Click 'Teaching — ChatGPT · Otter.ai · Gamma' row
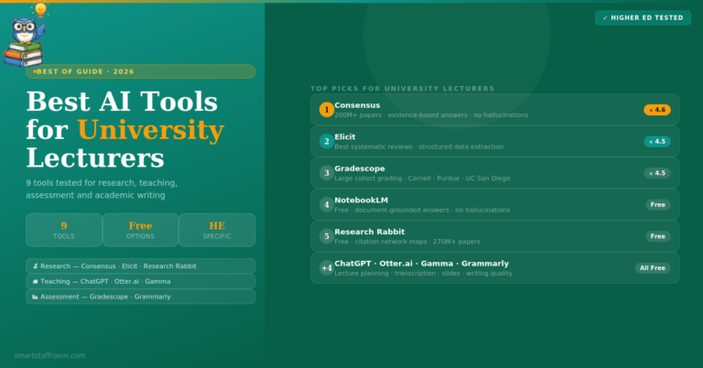703x368 pixels. pyautogui.click(x=140, y=281)
